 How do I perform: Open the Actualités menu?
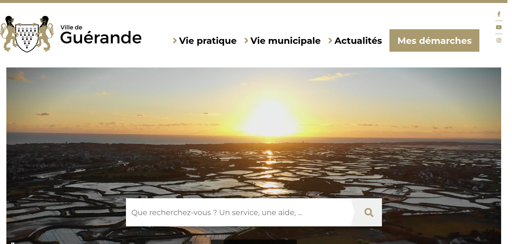point(358,40)
